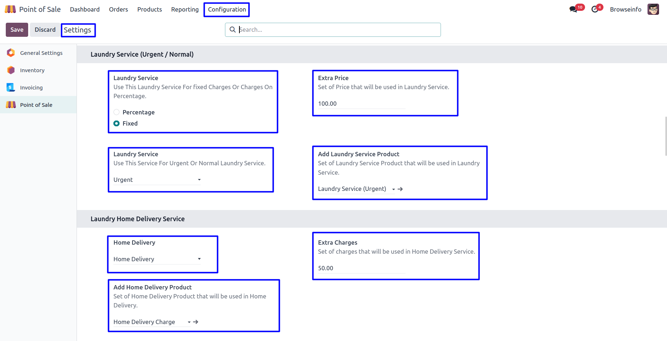Open external link arrow for Home Delivery Charge
This screenshot has width=667, height=341.
click(196, 322)
